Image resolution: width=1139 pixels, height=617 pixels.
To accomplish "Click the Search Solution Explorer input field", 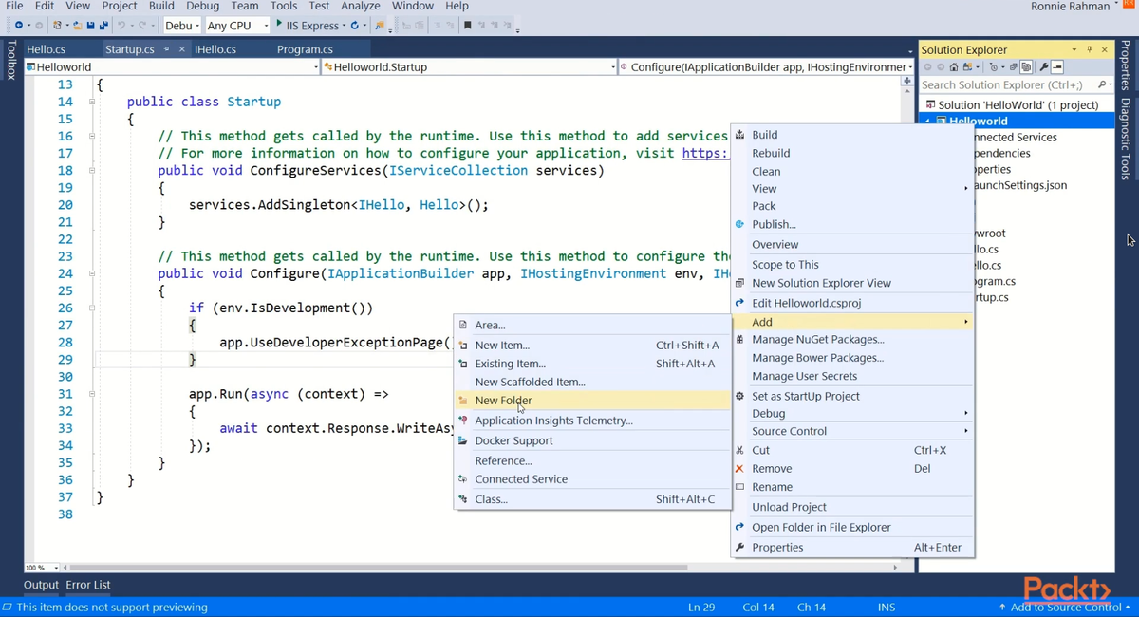I will pyautogui.click(x=1008, y=84).
